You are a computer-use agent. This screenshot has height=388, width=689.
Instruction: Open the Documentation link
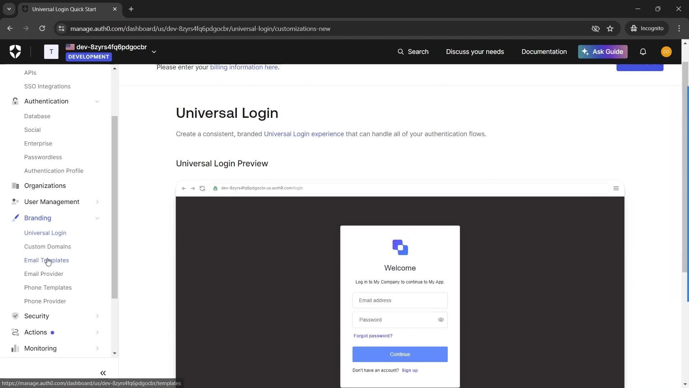pos(544,52)
